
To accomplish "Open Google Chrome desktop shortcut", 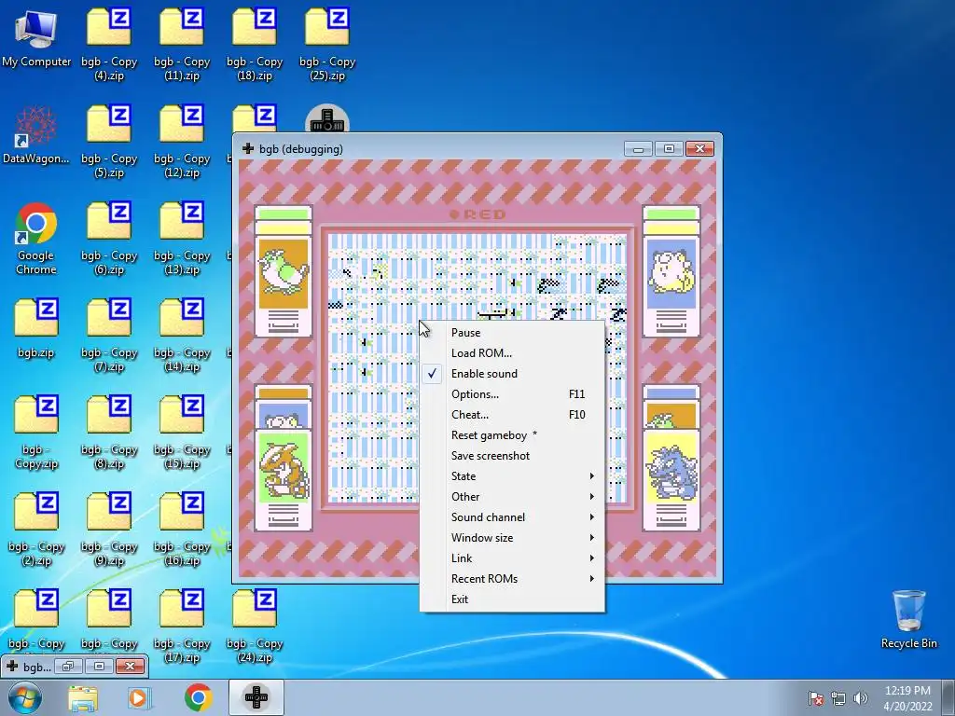I will pos(36,239).
